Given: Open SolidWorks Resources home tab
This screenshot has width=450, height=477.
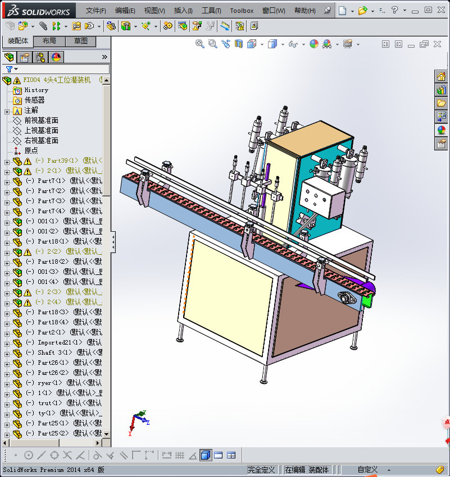Looking at the screenshot, I should [441, 76].
